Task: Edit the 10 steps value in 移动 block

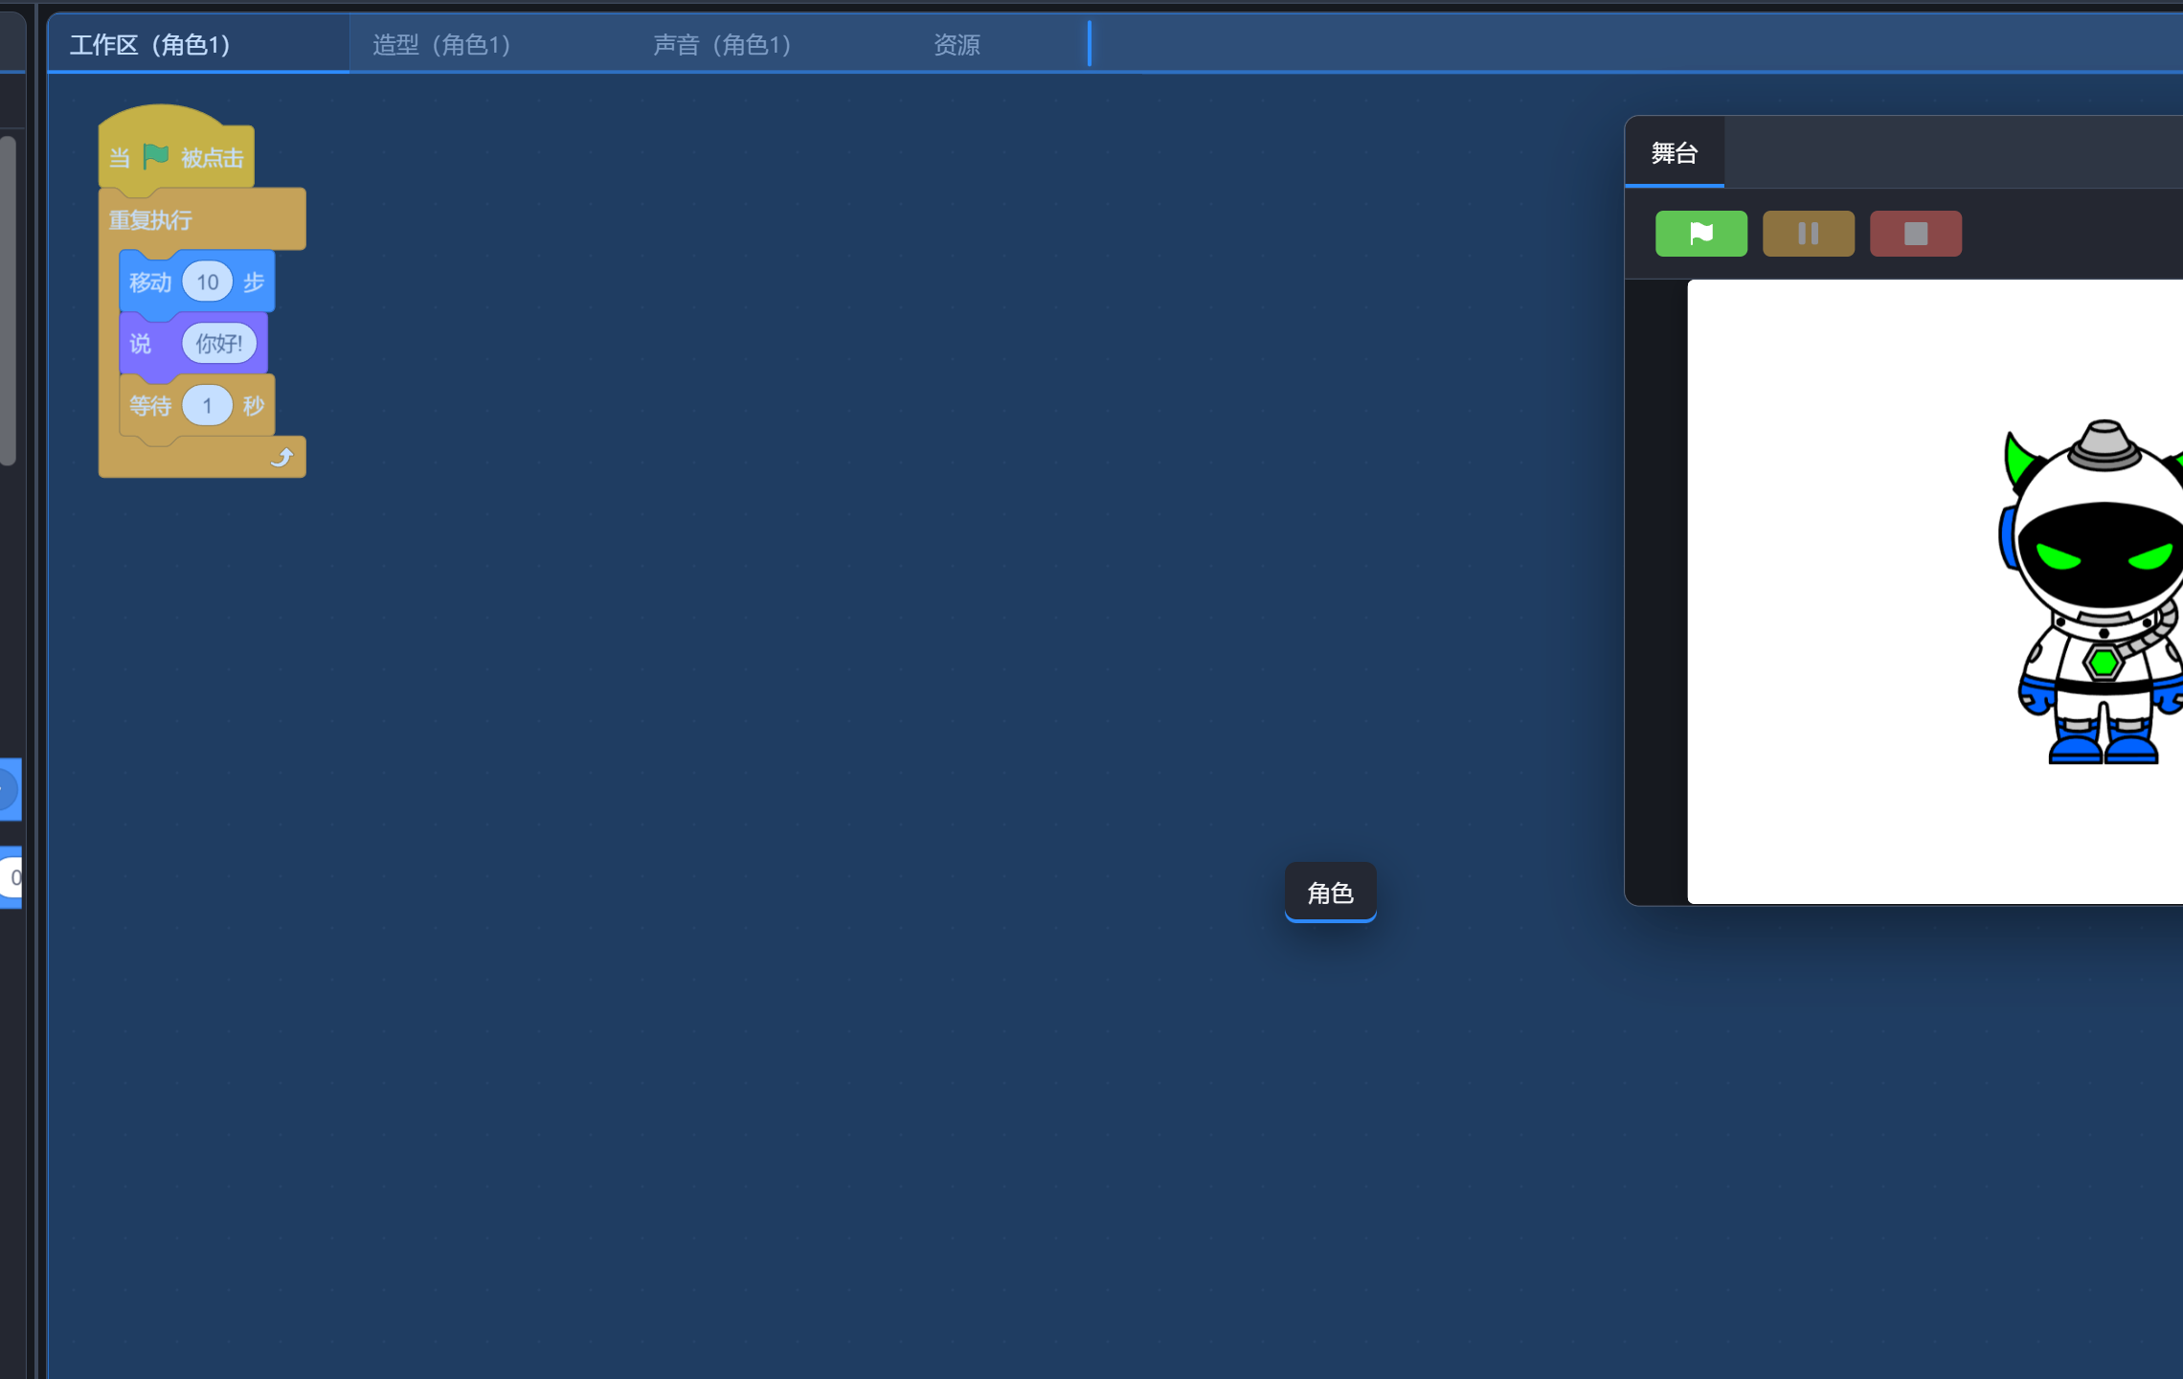Action: [207, 282]
